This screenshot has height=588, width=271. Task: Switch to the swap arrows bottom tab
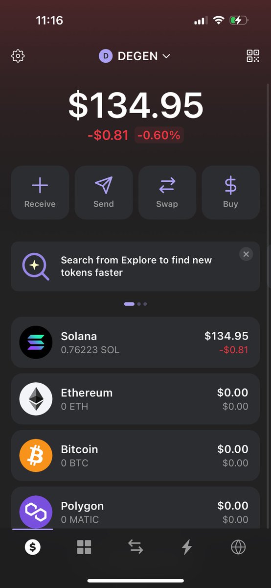[x=135, y=547]
